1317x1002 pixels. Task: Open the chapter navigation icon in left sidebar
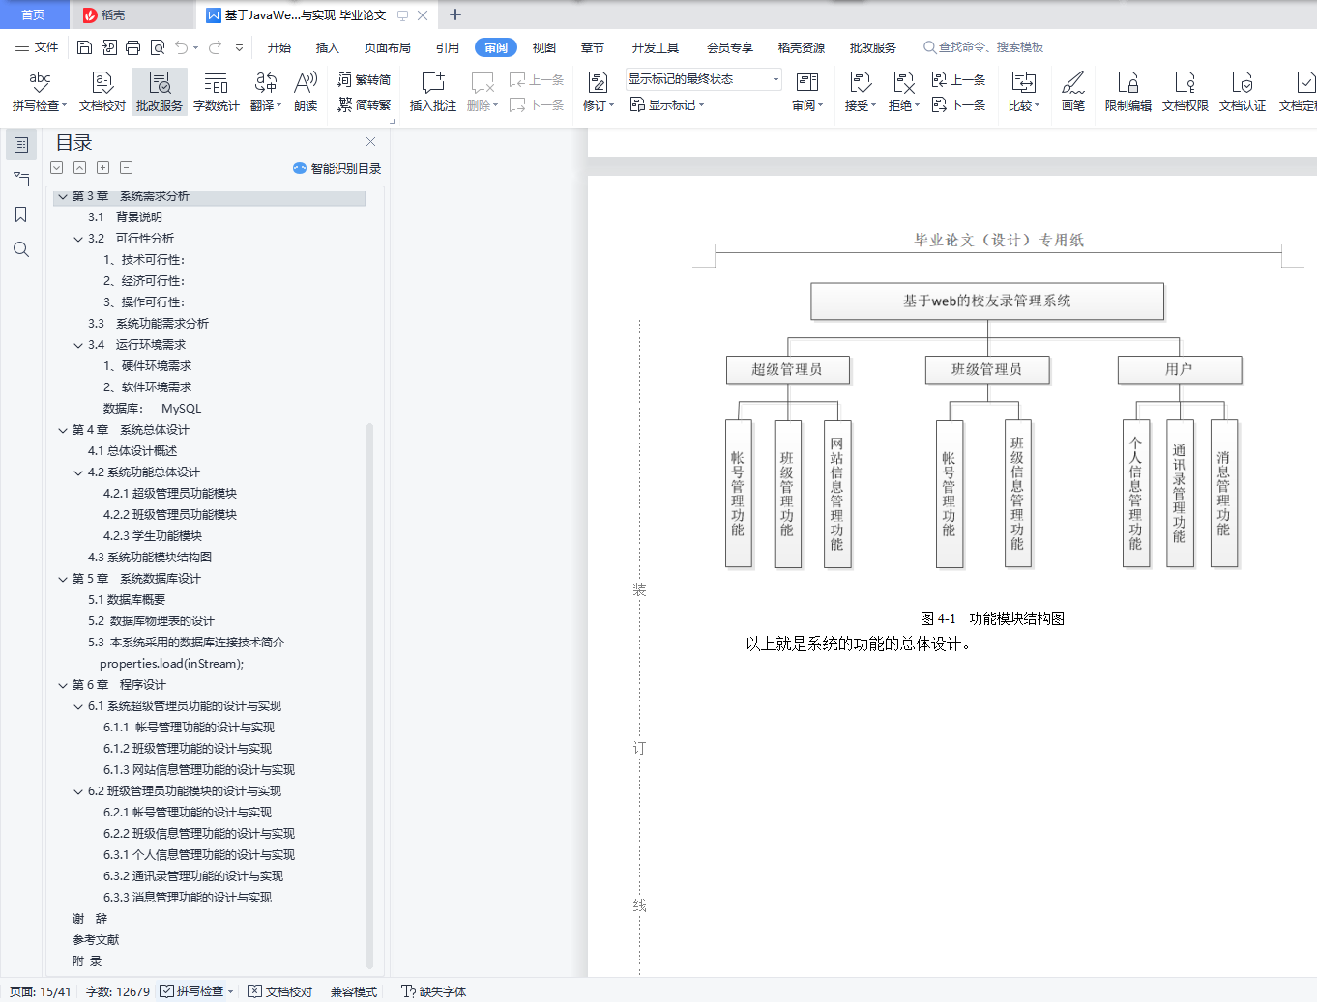click(x=21, y=180)
